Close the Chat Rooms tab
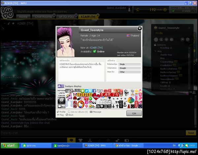Screen dimensions: 198x155 [x=54, y=15]
